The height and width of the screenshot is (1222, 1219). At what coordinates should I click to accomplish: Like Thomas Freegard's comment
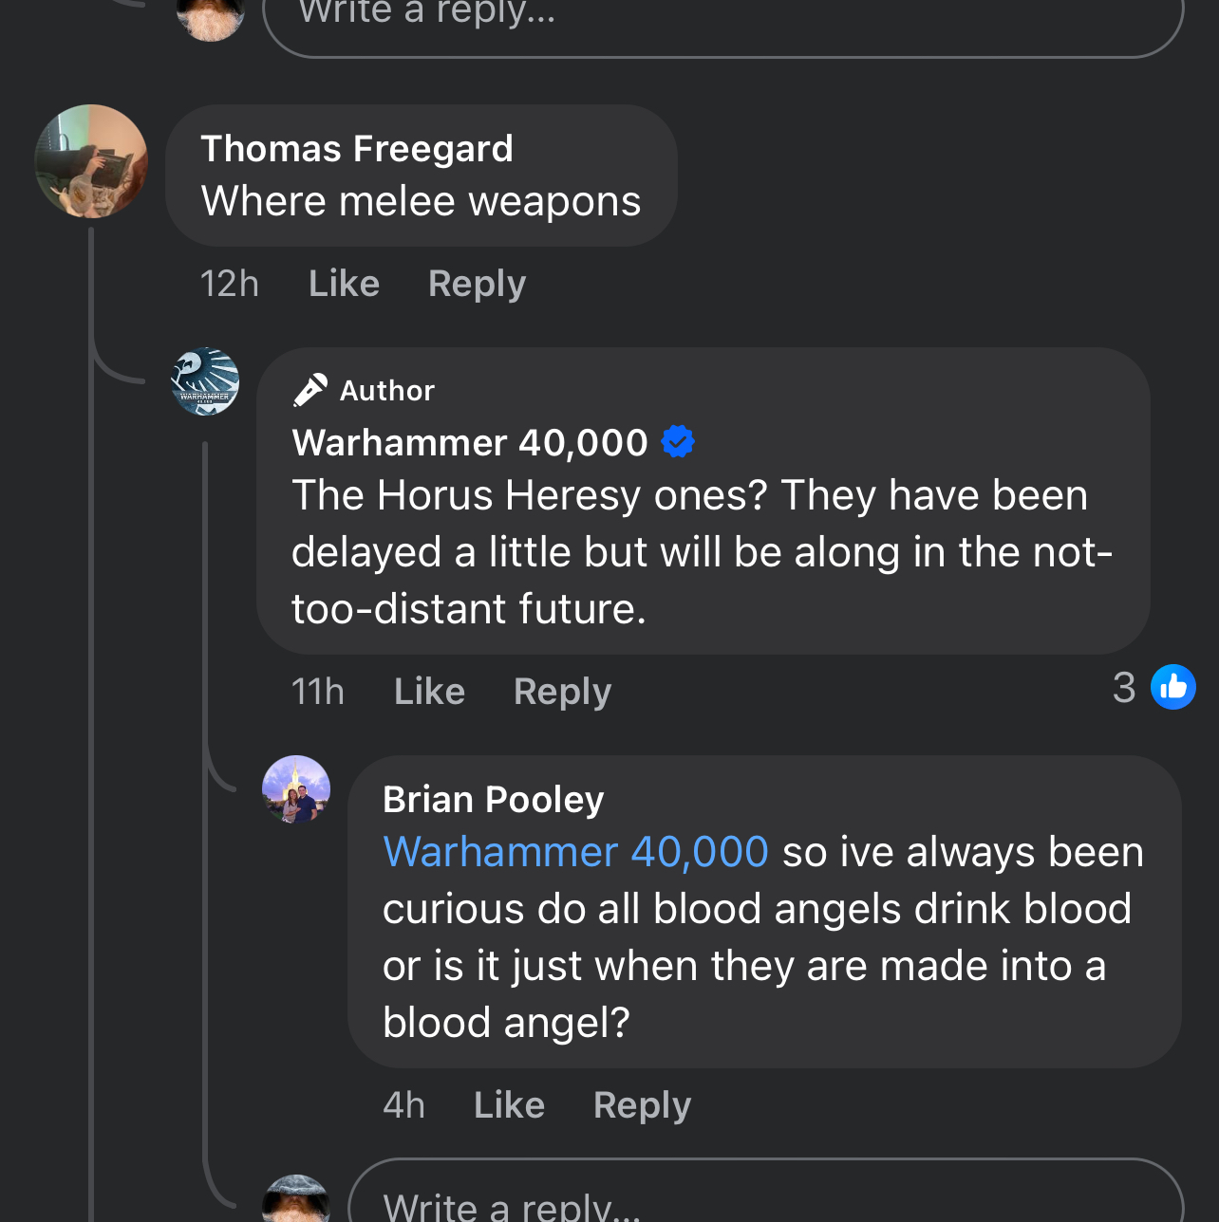point(344,284)
